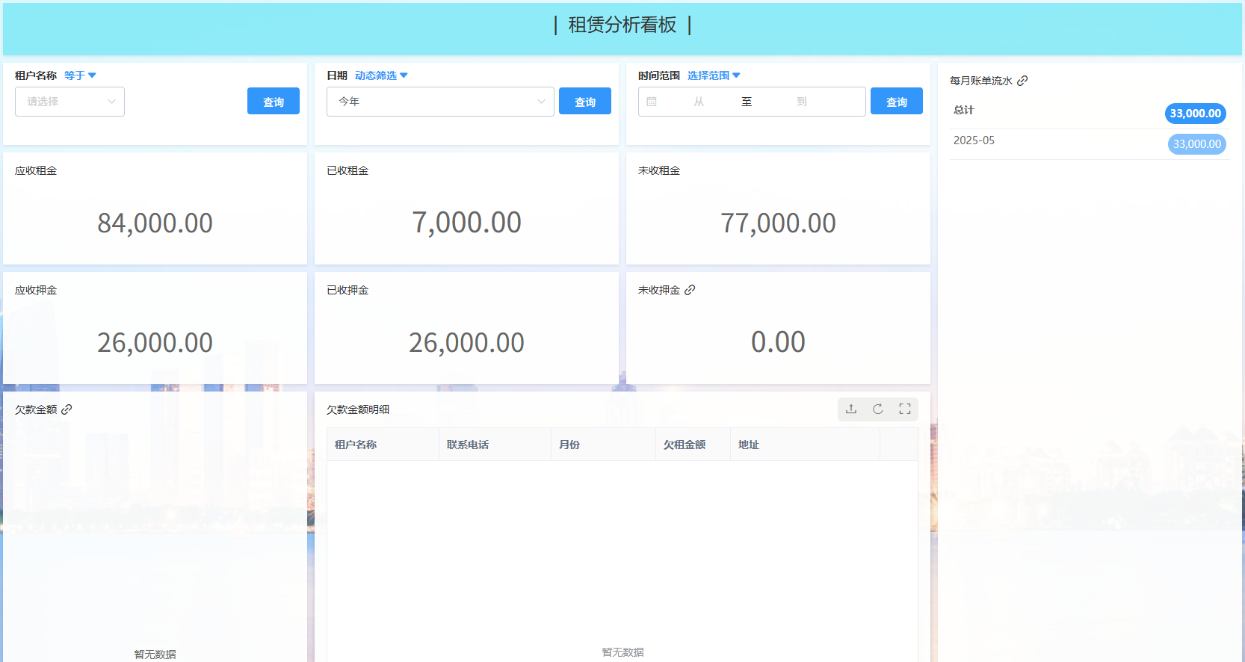This screenshot has height=662, width=1245.
Task: Click link icon next to 欠款金额
Action: (67, 409)
